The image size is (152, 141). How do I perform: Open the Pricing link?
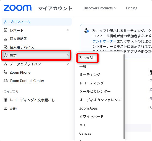(132, 8)
